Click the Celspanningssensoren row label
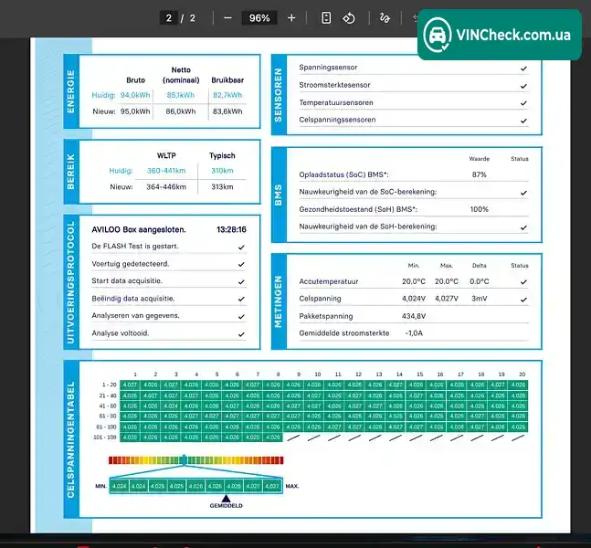Screen dimensions: 591x548 click(x=337, y=120)
